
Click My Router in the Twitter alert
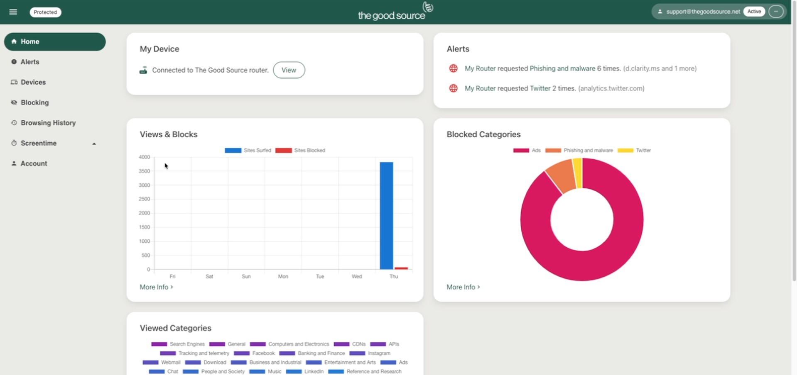480,88
